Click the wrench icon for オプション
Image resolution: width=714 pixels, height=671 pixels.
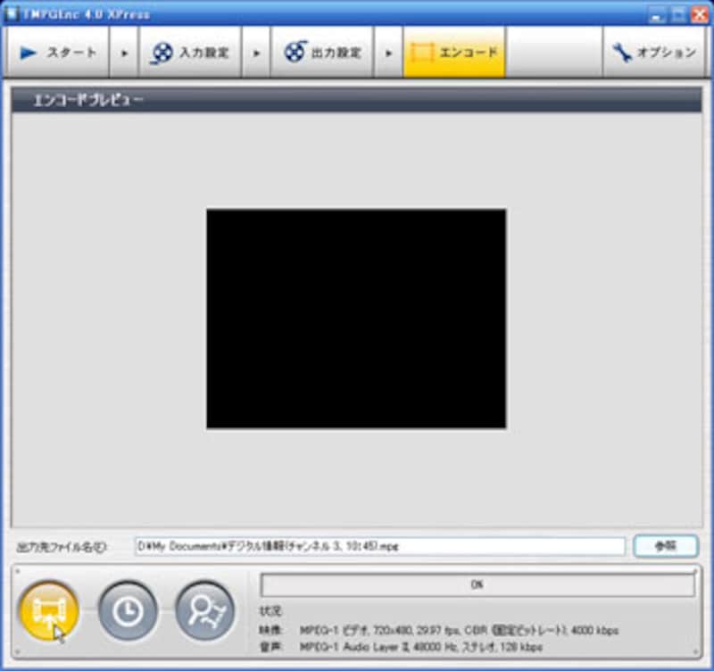(x=621, y=53)
